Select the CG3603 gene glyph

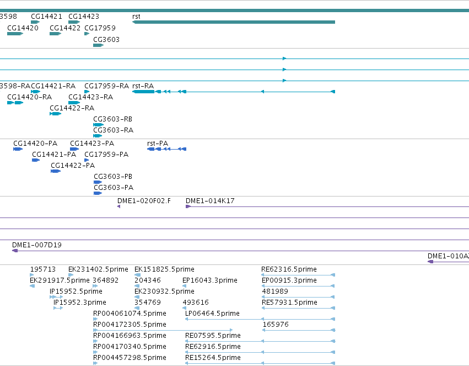point(99,45)
